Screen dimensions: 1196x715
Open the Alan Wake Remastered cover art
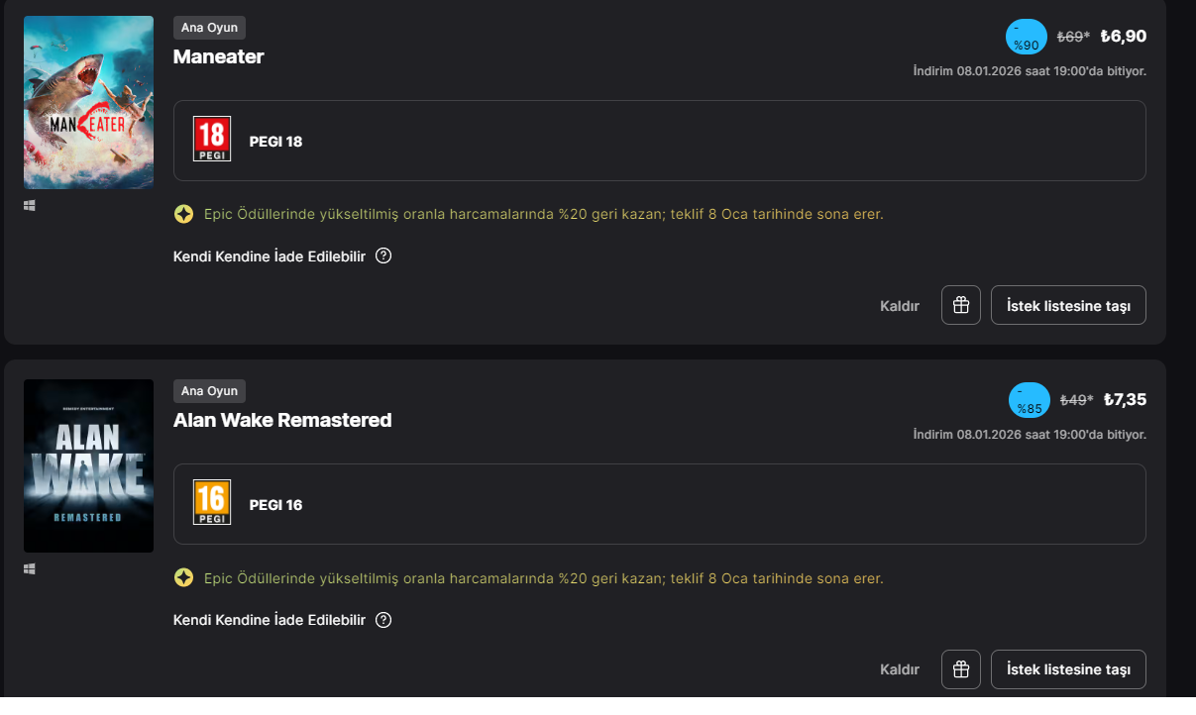click(x=88, y=465)
